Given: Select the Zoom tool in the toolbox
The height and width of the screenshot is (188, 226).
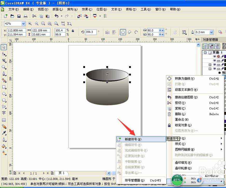Looking at the screenshot, I should pos(4,67).
